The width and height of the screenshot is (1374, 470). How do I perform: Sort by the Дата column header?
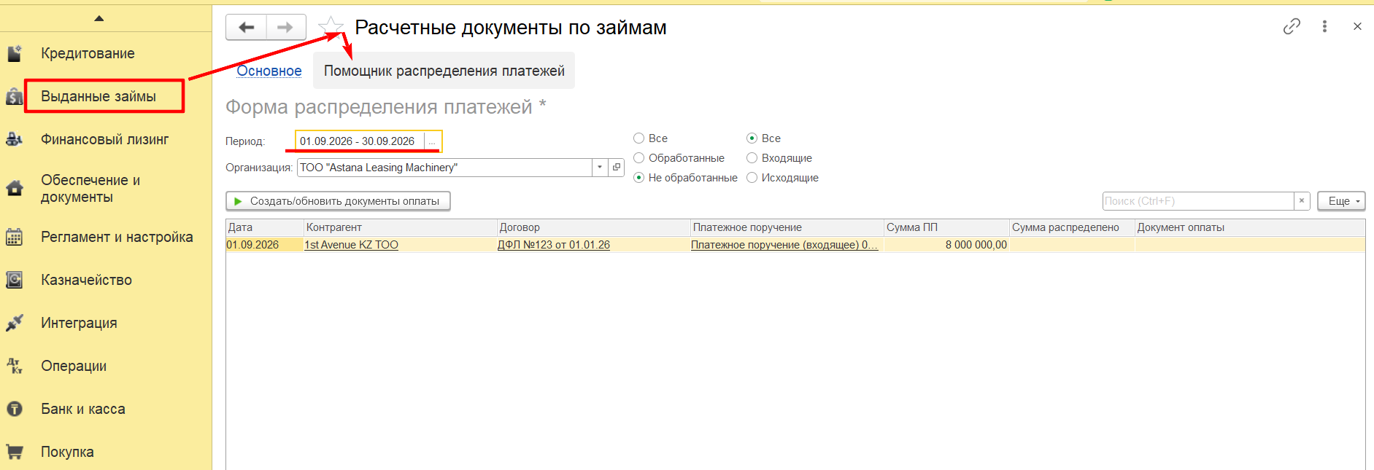264,227
